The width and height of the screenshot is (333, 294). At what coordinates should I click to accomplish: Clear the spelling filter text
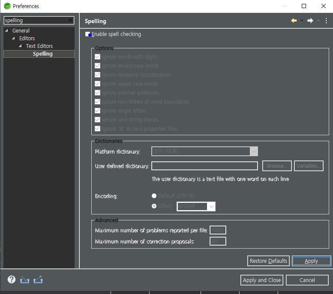[70, 21]
